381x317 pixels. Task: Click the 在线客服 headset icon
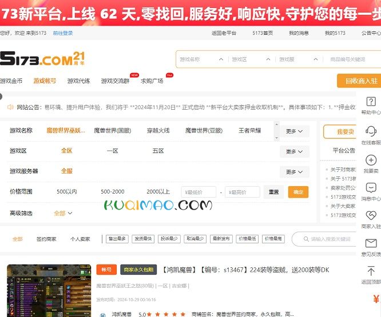tap(371, 131)
